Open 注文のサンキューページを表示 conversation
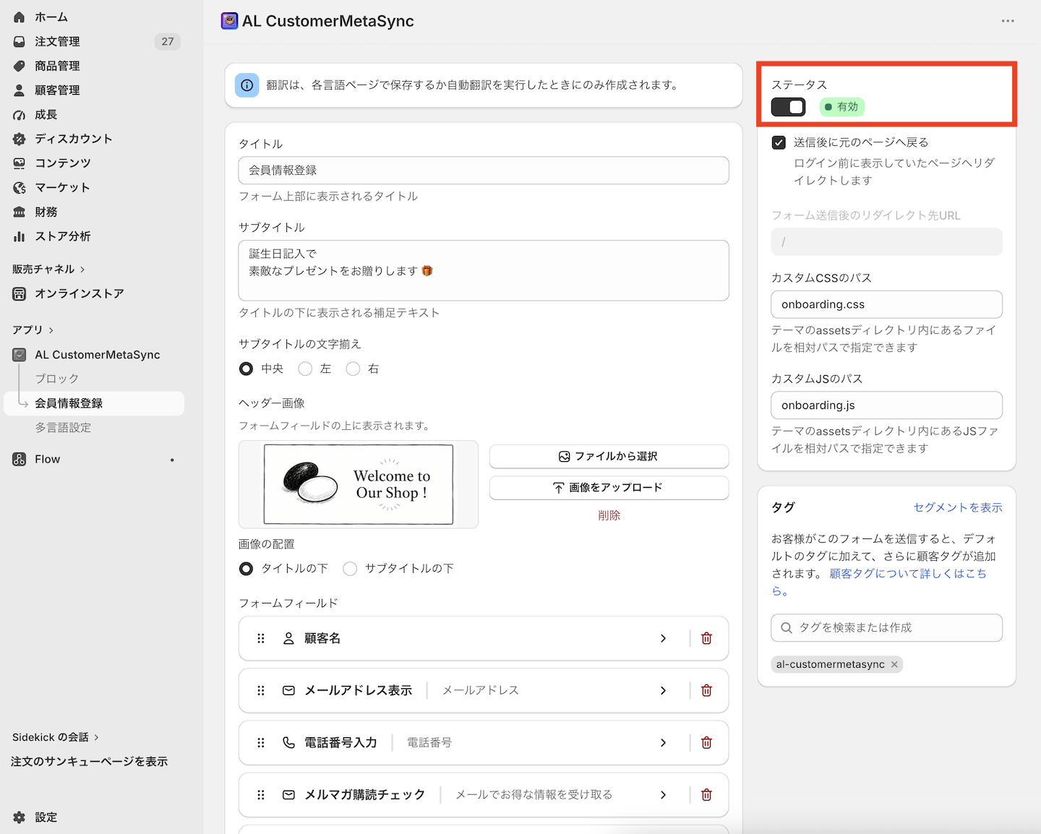This screenshot has width=1041, height=834. pos(89,762)
